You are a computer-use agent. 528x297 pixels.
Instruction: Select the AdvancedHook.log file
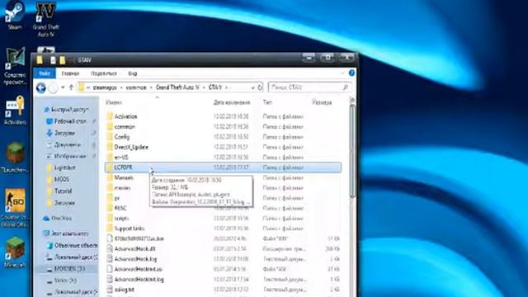[223, 259]
